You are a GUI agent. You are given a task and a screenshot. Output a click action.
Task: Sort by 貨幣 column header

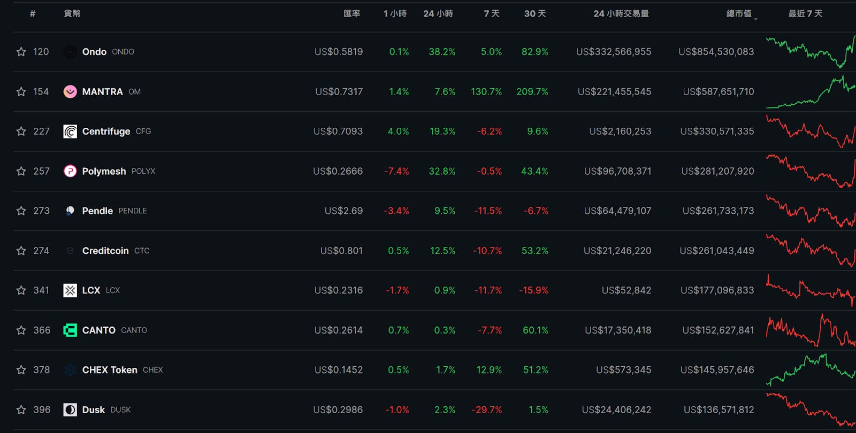72,13
